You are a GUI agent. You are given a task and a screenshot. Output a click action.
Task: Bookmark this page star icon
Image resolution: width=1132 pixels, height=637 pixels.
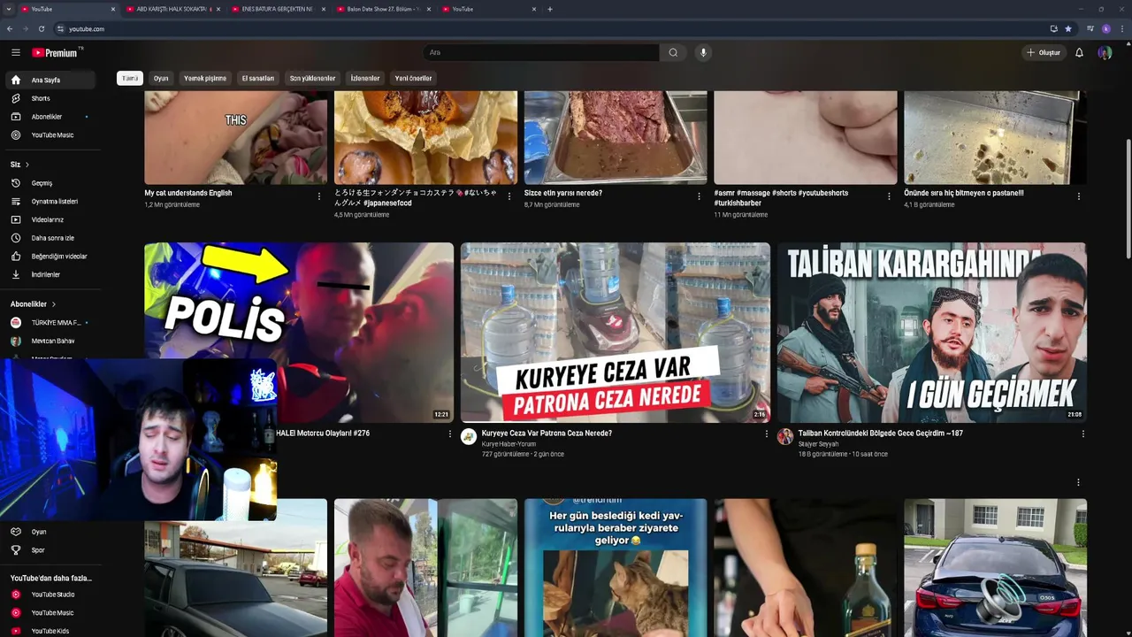[1068, 28]
